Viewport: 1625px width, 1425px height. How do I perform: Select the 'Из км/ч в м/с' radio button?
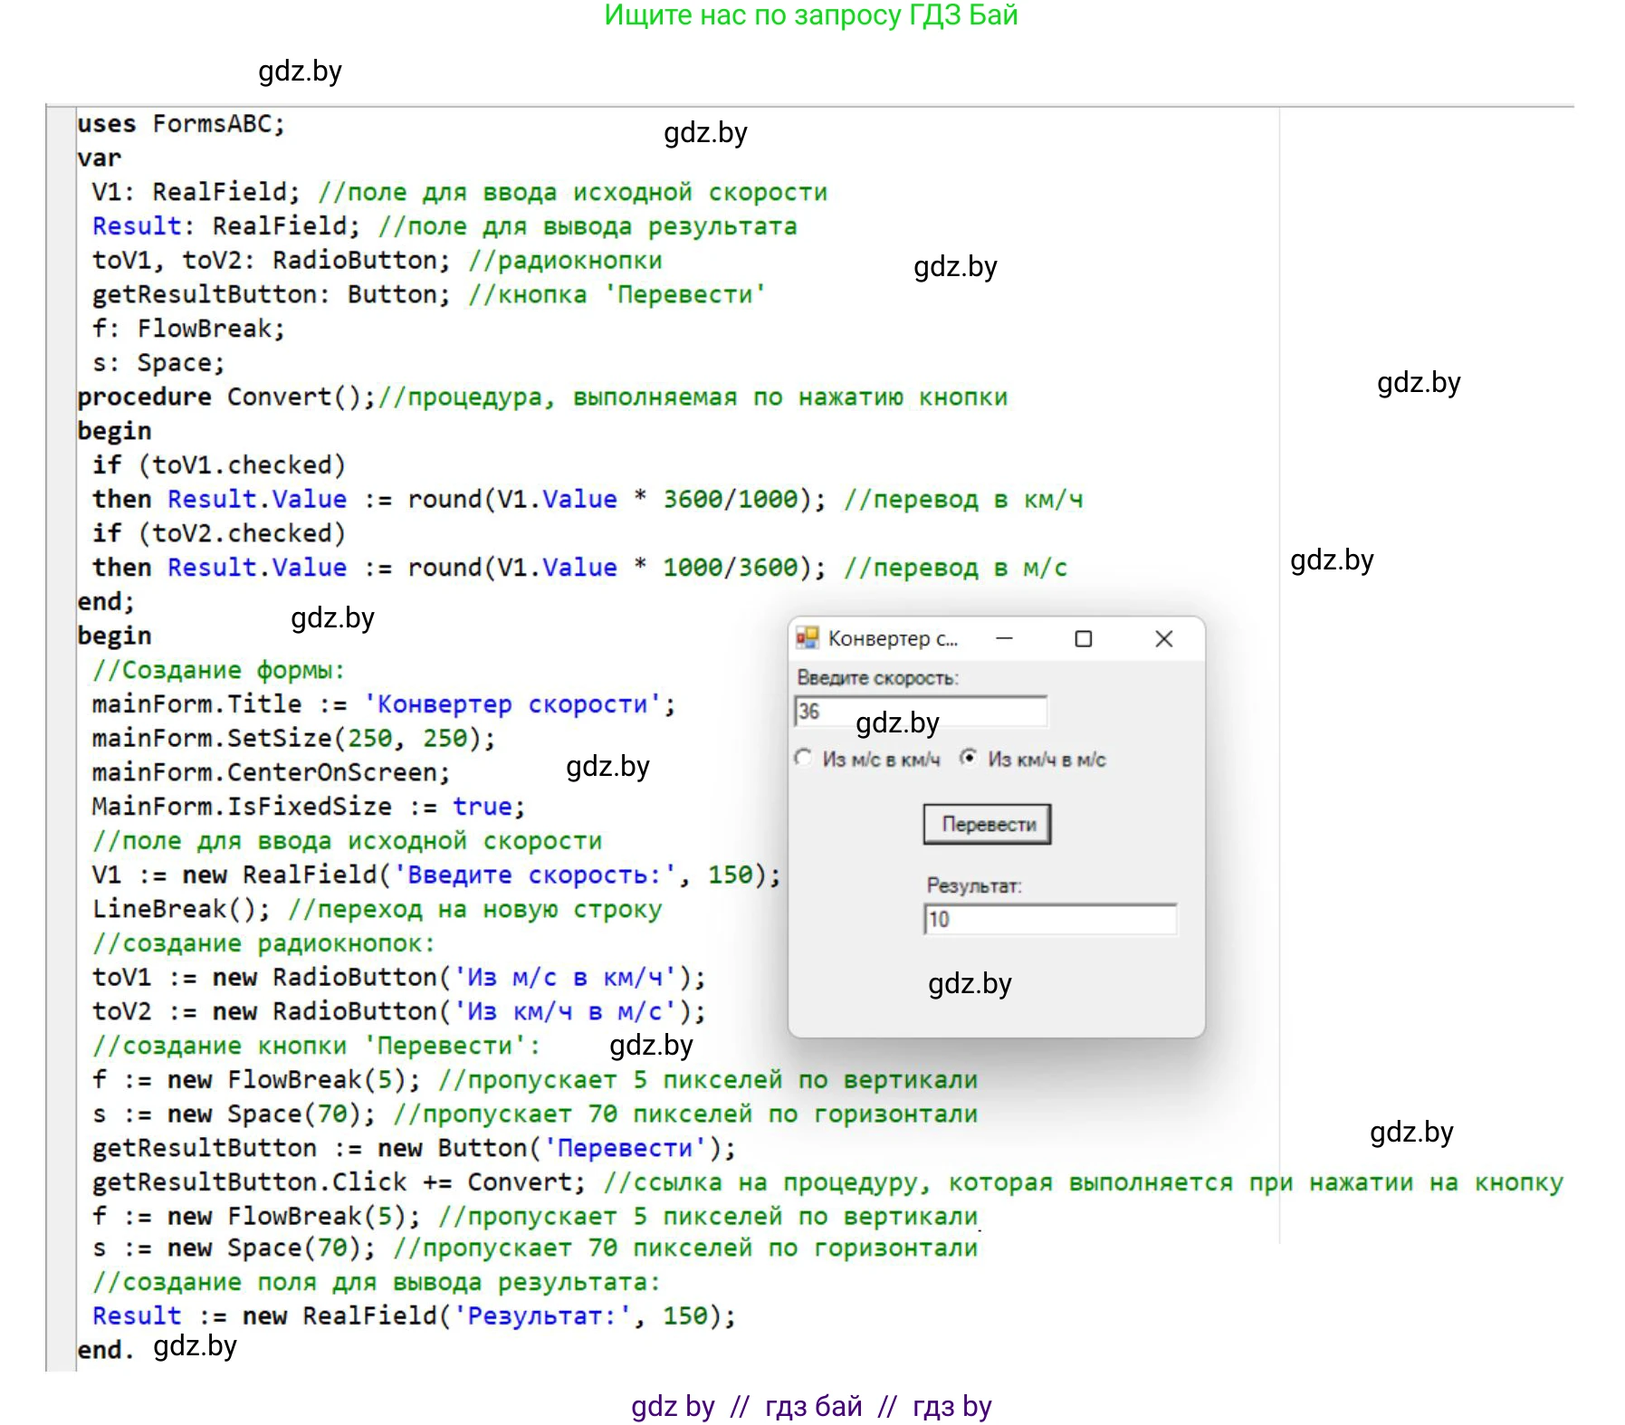click(x=969, y=758)
